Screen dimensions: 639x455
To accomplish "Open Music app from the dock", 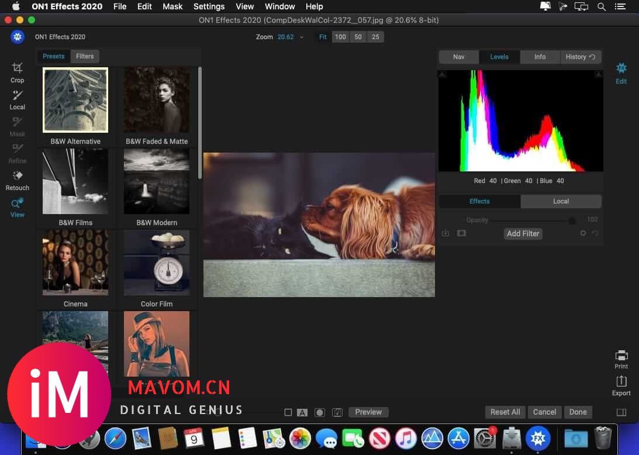I will click(x=406, y=439).
